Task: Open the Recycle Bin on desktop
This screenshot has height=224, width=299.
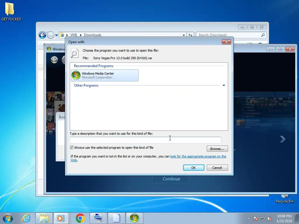Action: 284,199
